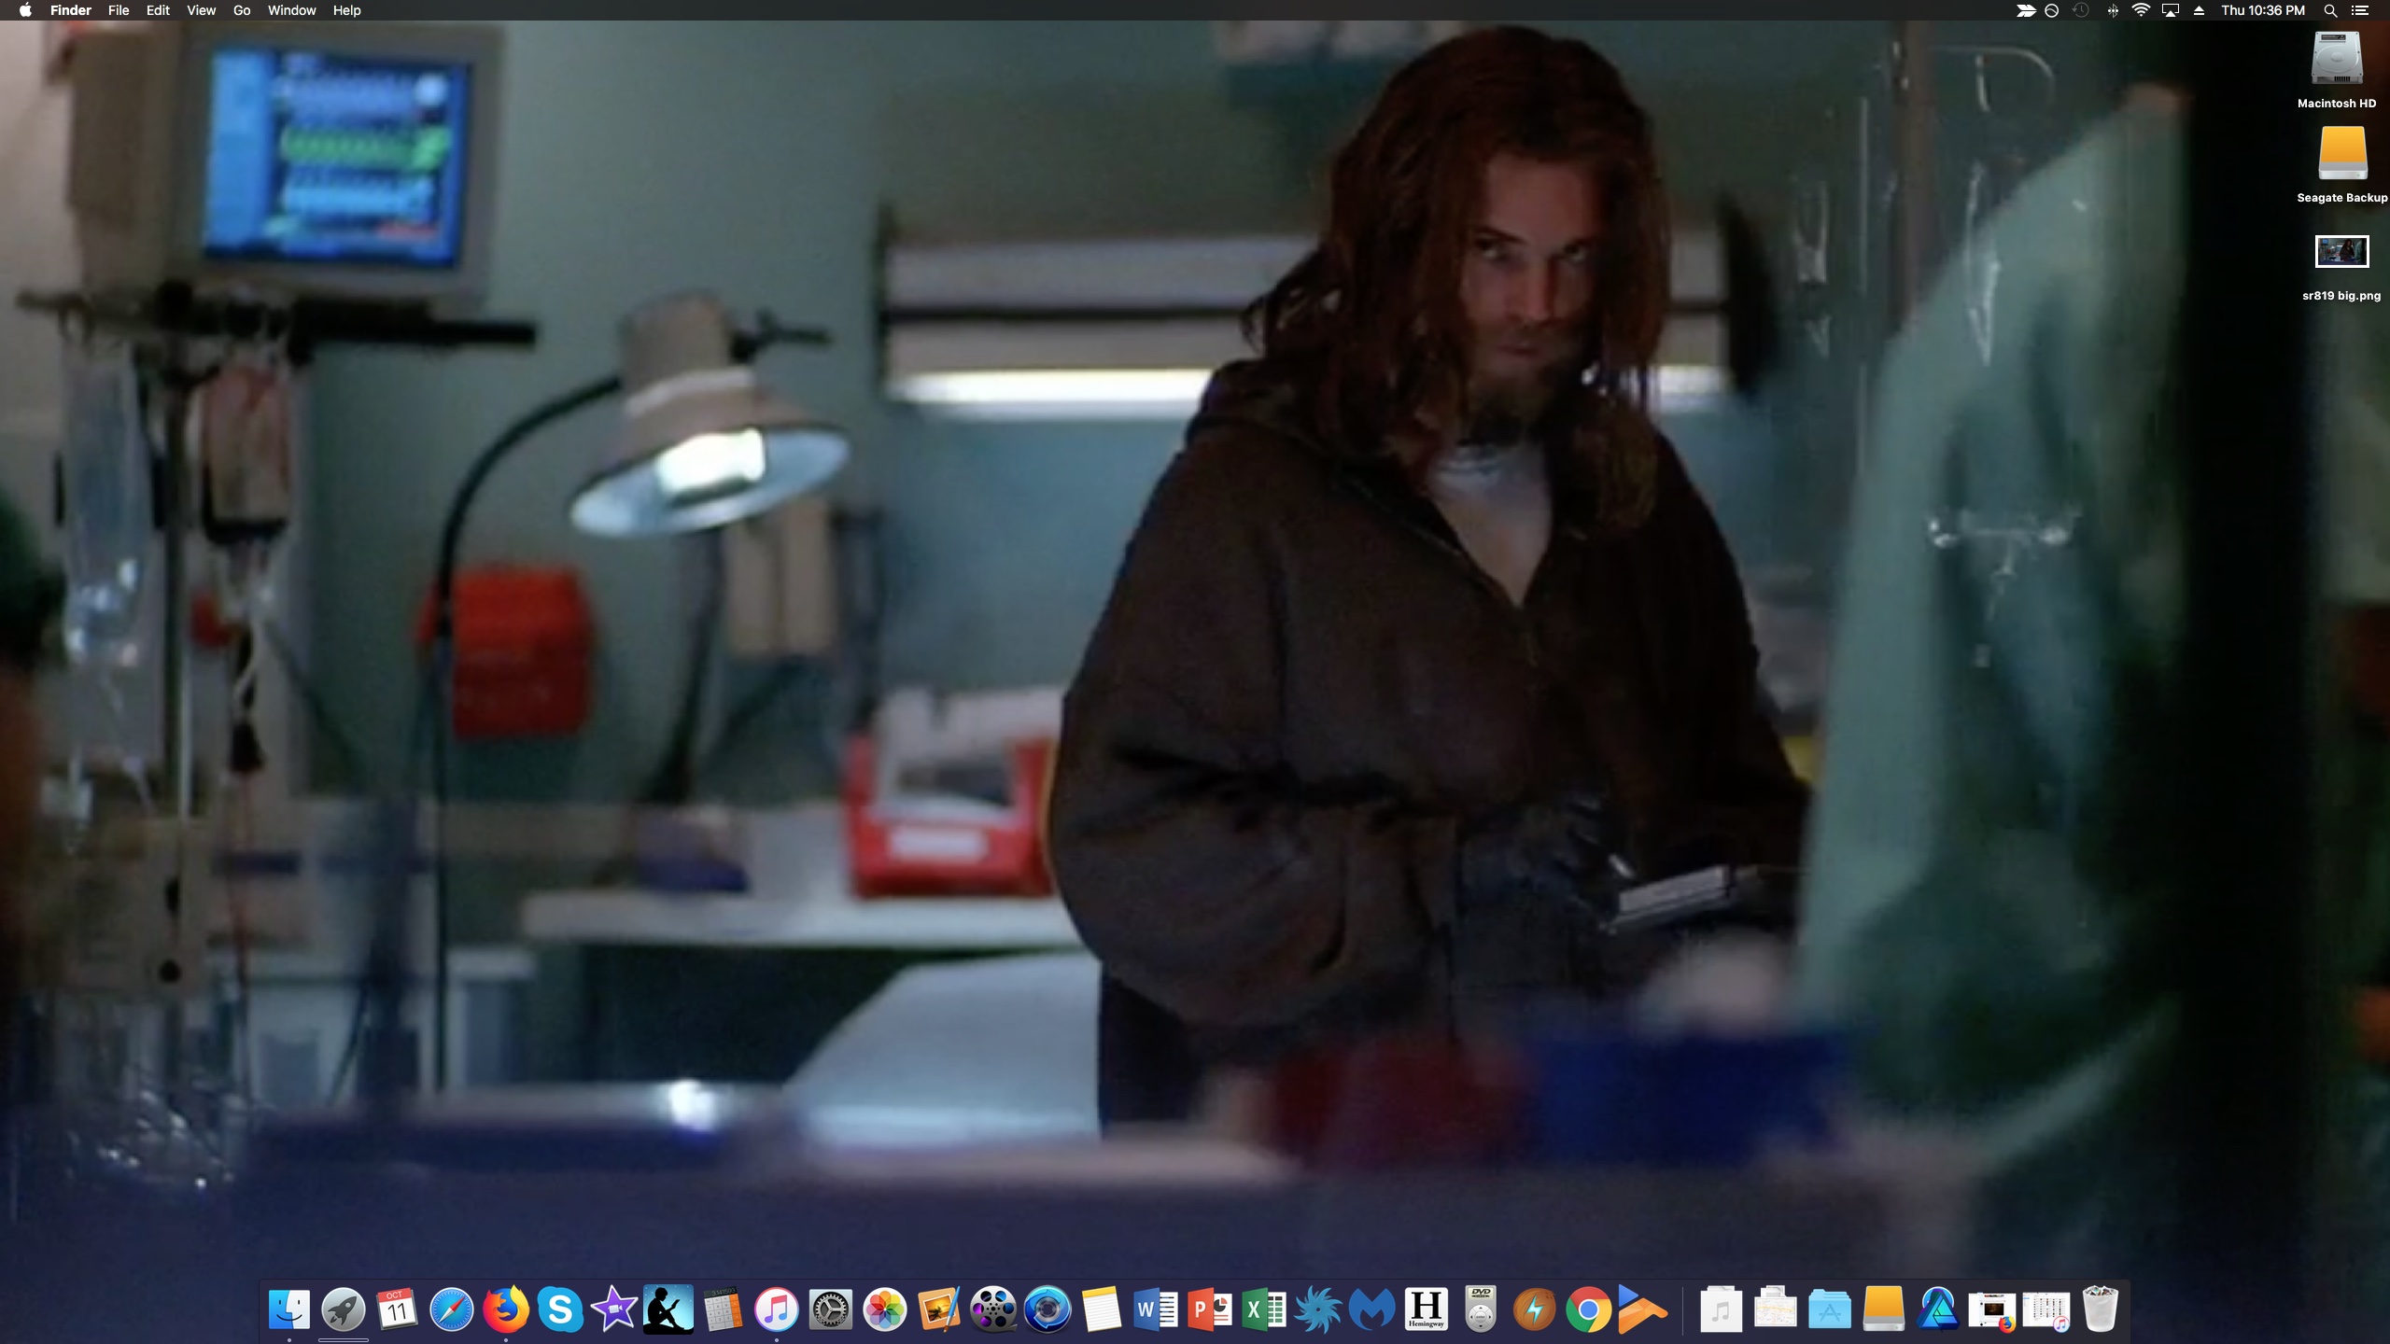Click the circular status icon in menu bar

[2051, 10]
